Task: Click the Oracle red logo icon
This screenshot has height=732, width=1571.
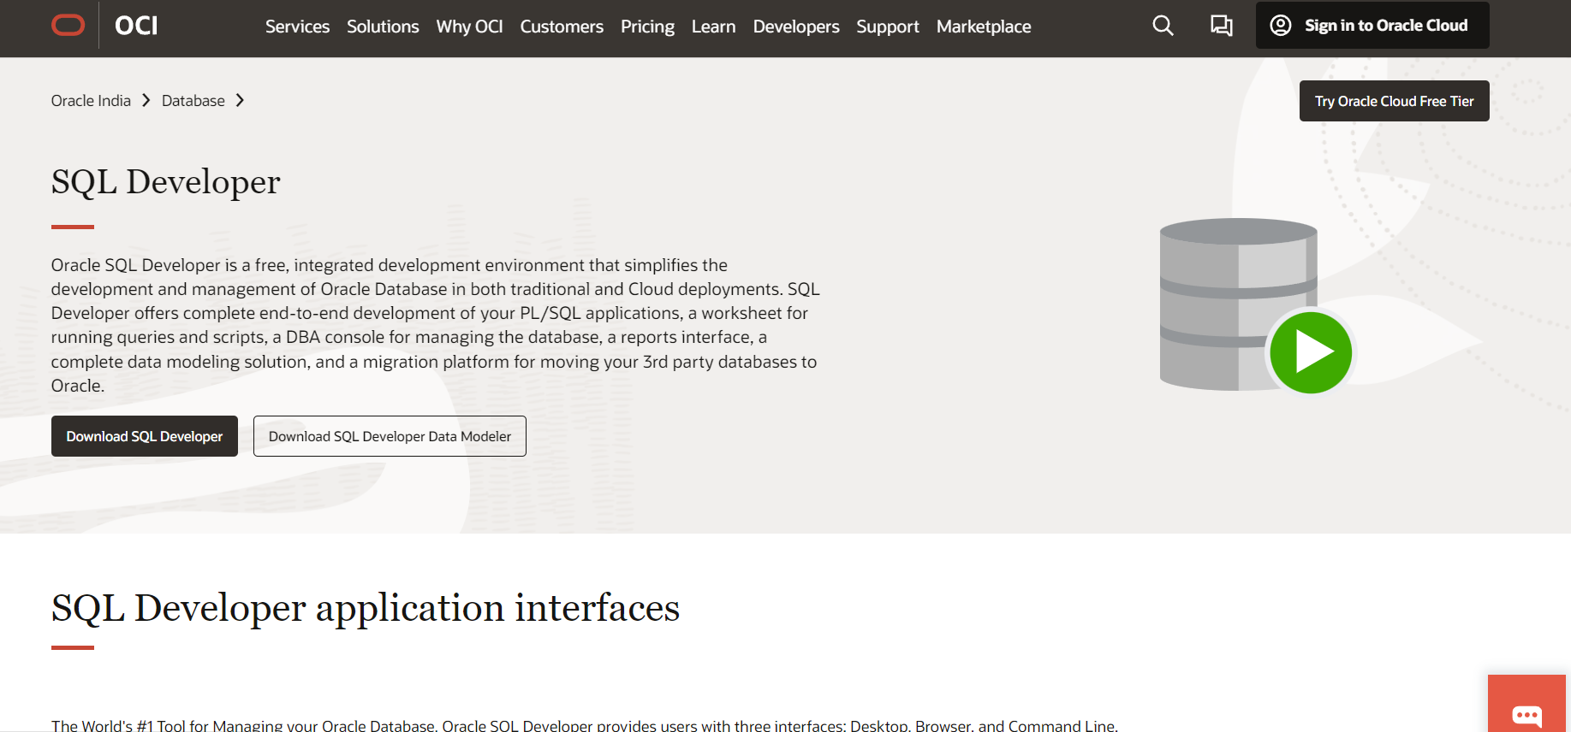Action: pos(68,26)
